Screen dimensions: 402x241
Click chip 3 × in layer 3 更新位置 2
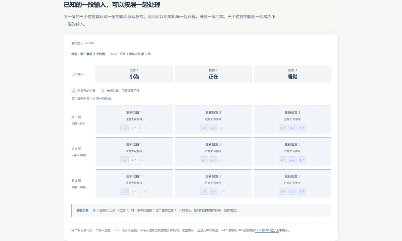[222, 191]
